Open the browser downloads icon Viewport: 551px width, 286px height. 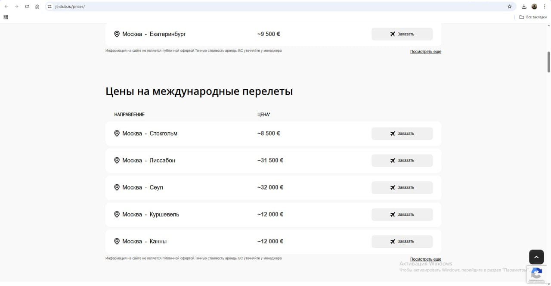(x=524, y=6)
